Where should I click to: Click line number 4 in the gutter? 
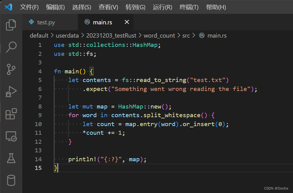pyautogui.click(x=40, y=72)
